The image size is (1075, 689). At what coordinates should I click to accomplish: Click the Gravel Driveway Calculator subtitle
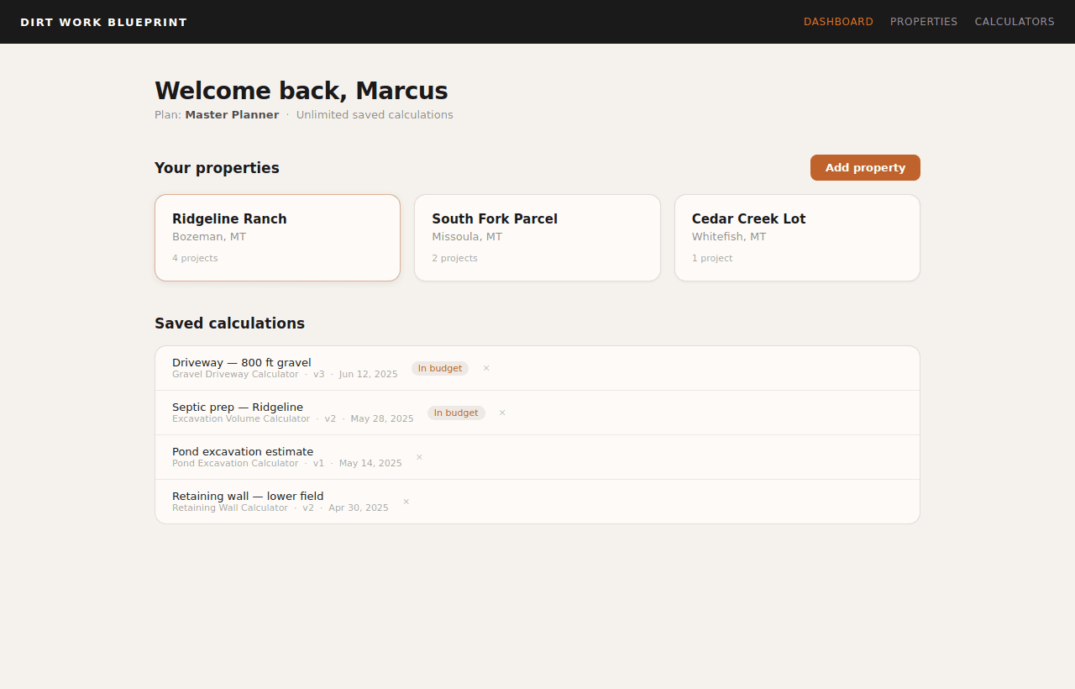coord(235,374)
